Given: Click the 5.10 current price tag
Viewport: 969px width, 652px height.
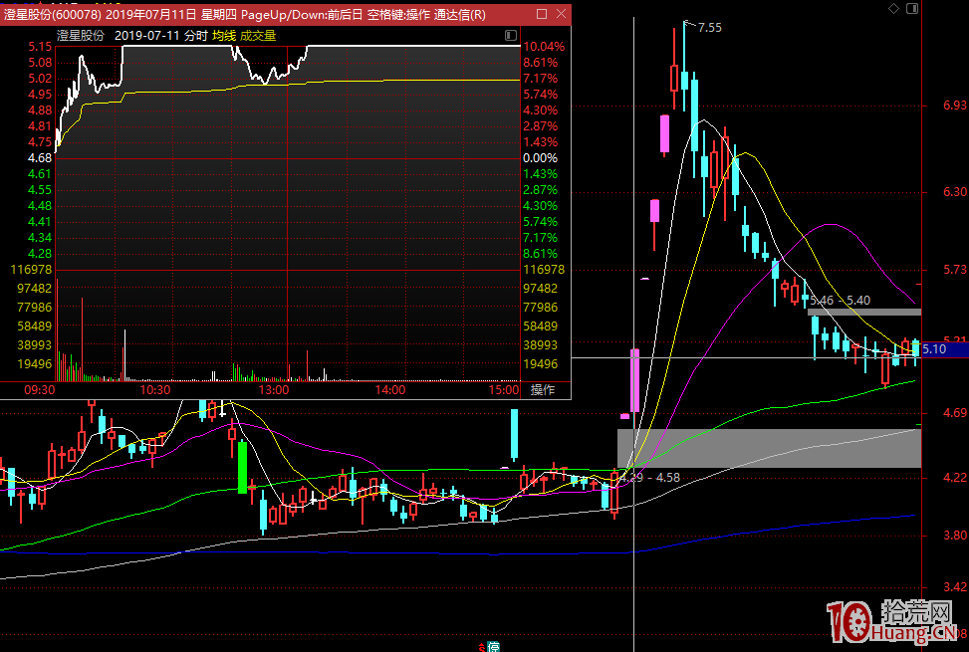Looking at the screenshot, I should point(934,349).
